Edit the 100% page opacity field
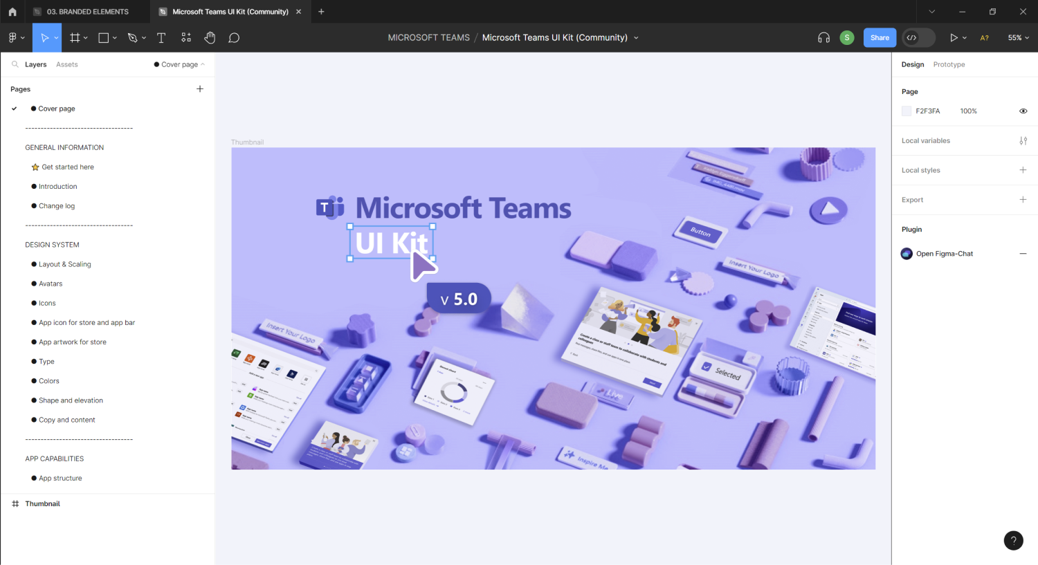The height and width of the screenshot is (565, 1038). (968, 111)
